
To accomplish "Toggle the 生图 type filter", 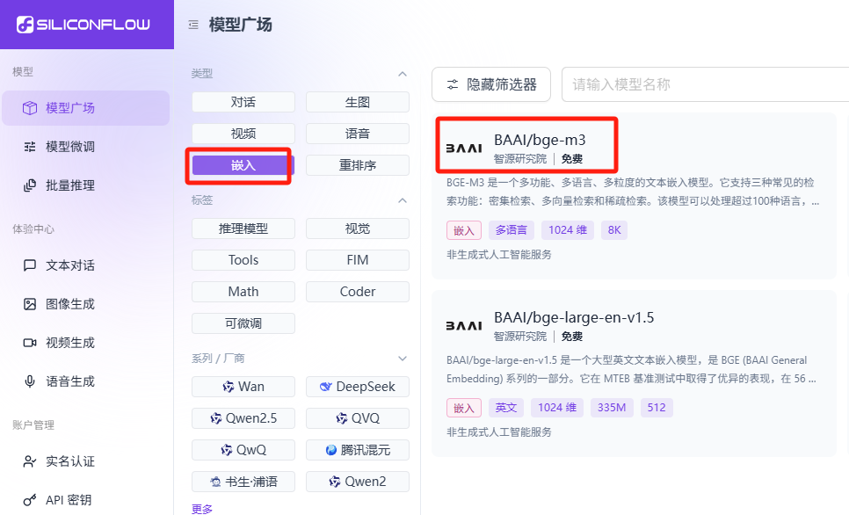I will point(358,102).
